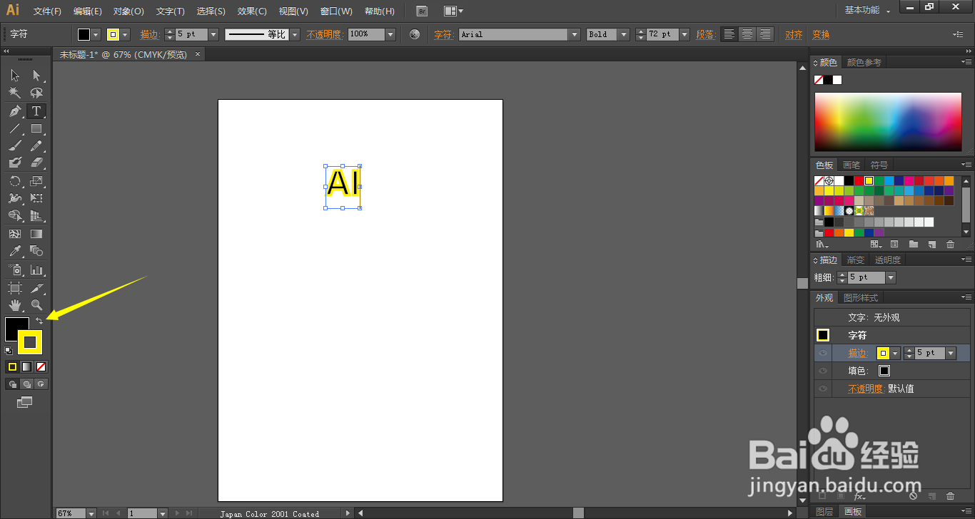Screen dimensions: 975x519
Task: Select the Type tool
Action: point(36,111)
